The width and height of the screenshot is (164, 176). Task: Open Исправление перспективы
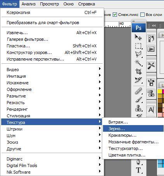coord(52,59)
